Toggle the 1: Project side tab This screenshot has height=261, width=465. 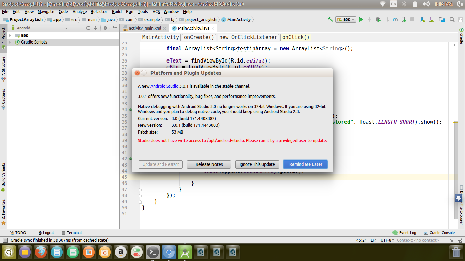[3, 38]
